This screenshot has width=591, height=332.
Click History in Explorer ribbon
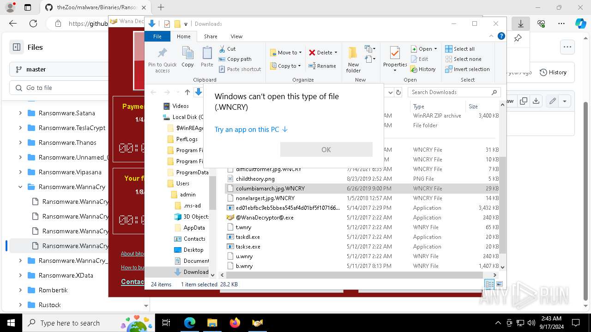coord(423,69)
